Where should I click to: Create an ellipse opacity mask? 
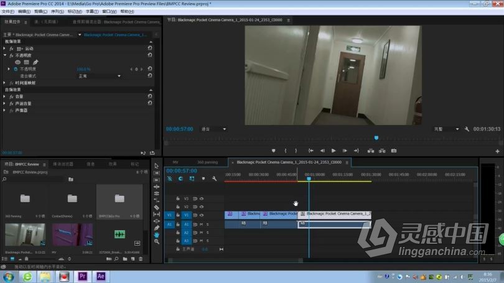coord(17,62)
